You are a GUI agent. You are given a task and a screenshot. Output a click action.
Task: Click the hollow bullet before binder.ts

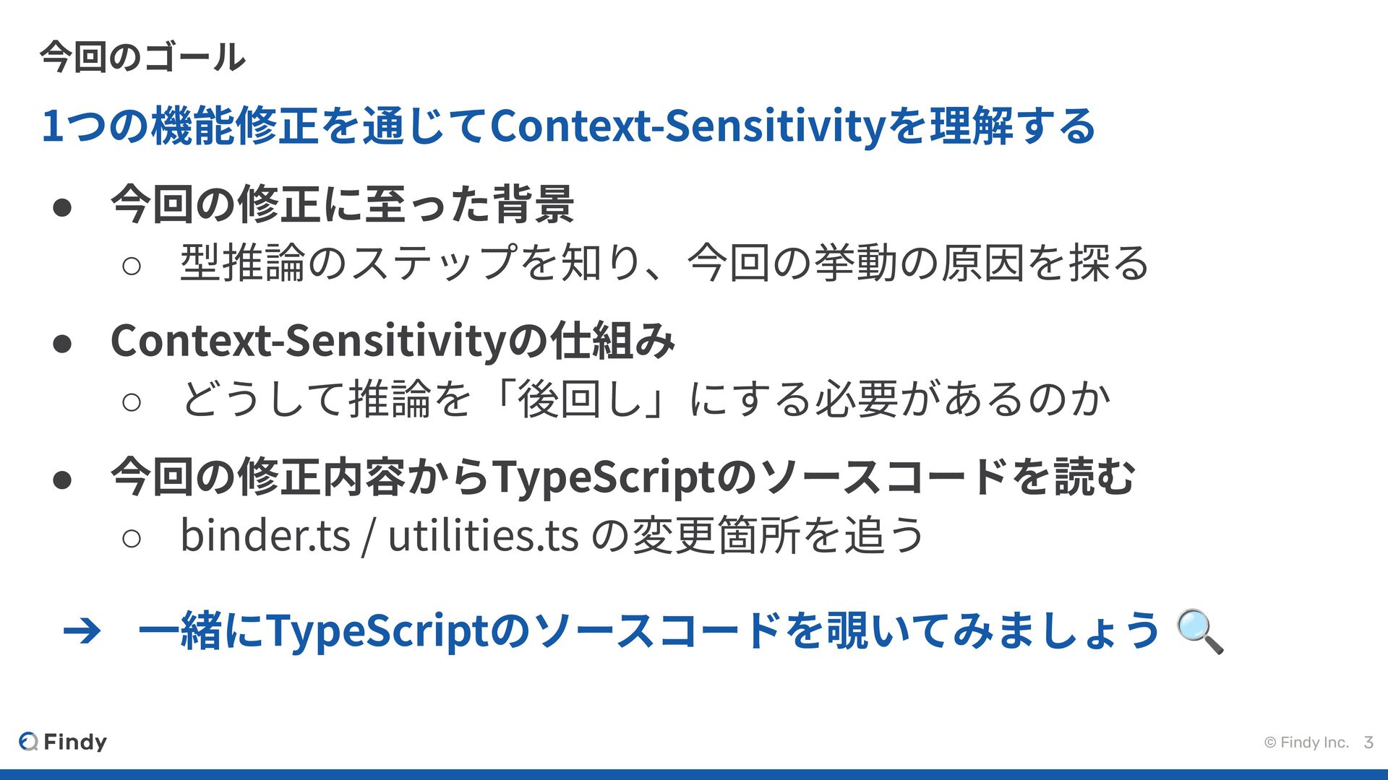[132, 539]
